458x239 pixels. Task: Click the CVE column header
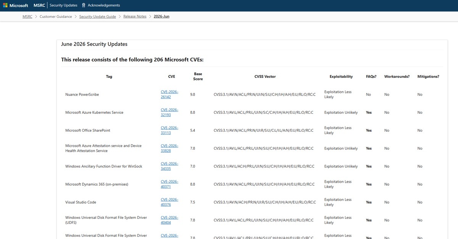(172, 76)
